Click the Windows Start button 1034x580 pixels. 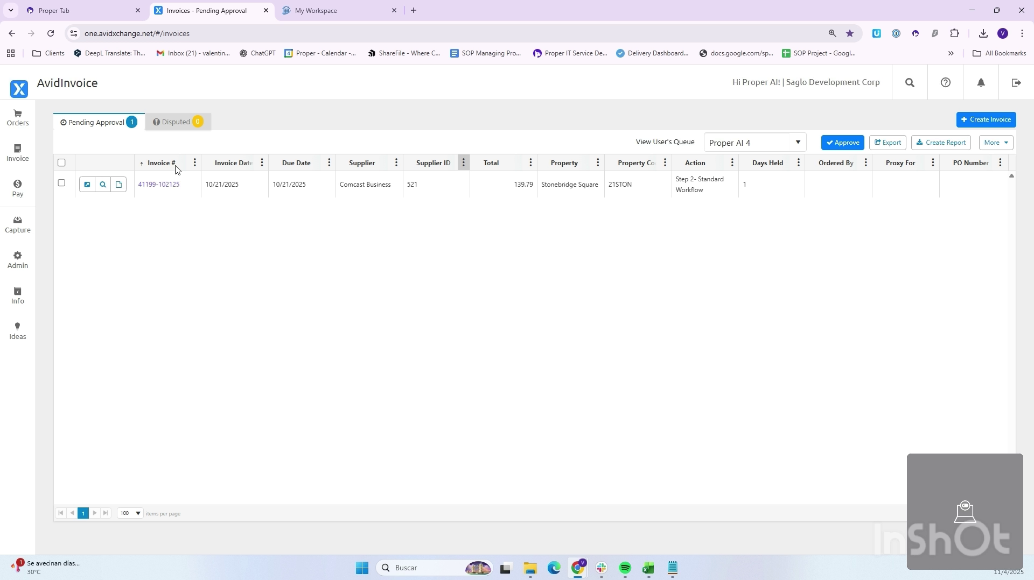(x=362, y=568)
